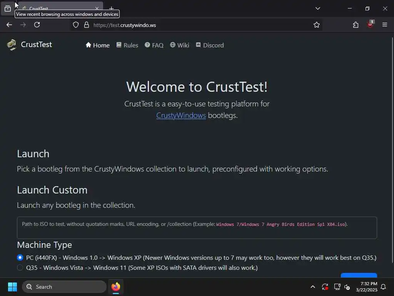
Task: Open the Rules nav item
Action: pyautogui.click(x=127, y=45)
